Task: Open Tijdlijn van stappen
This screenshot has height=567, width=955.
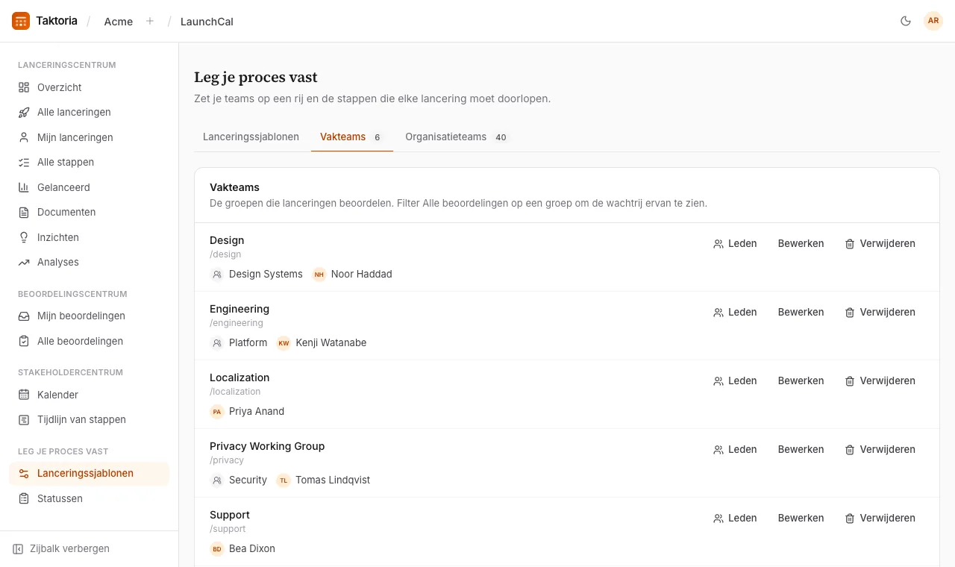Action: coord(89,419)
